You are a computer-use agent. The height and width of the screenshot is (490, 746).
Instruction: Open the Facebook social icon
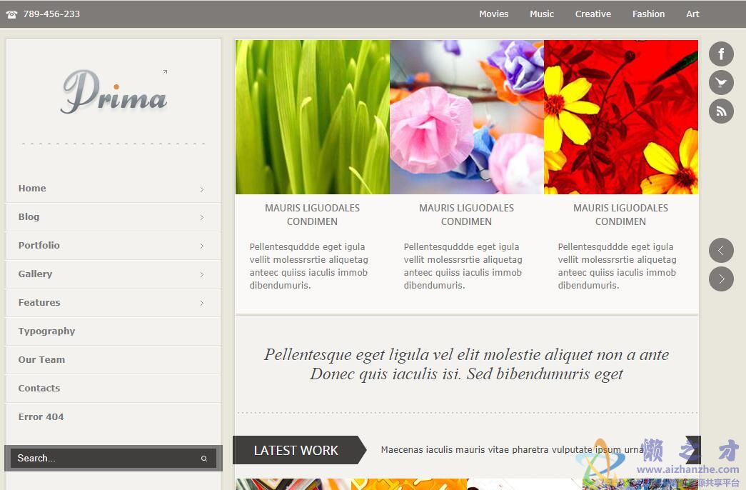721,54
